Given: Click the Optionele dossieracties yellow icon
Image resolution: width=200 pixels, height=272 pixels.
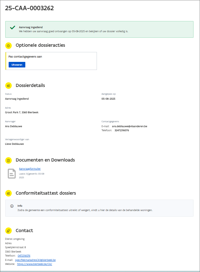Looking at the screenshot, I should click(x=8, y=45).
